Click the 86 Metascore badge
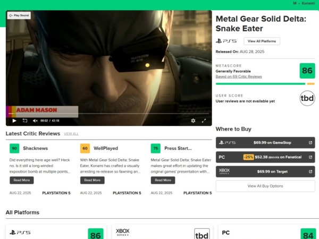Image resolution: width=319 pixels, height=239 pixels. click(307, 71)
